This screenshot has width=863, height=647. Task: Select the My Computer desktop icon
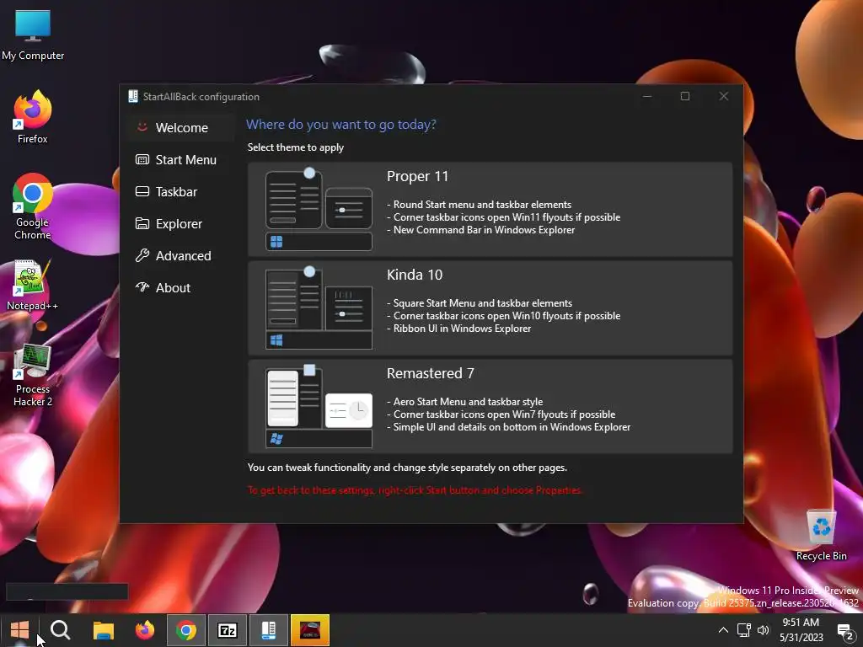[33, 35]
